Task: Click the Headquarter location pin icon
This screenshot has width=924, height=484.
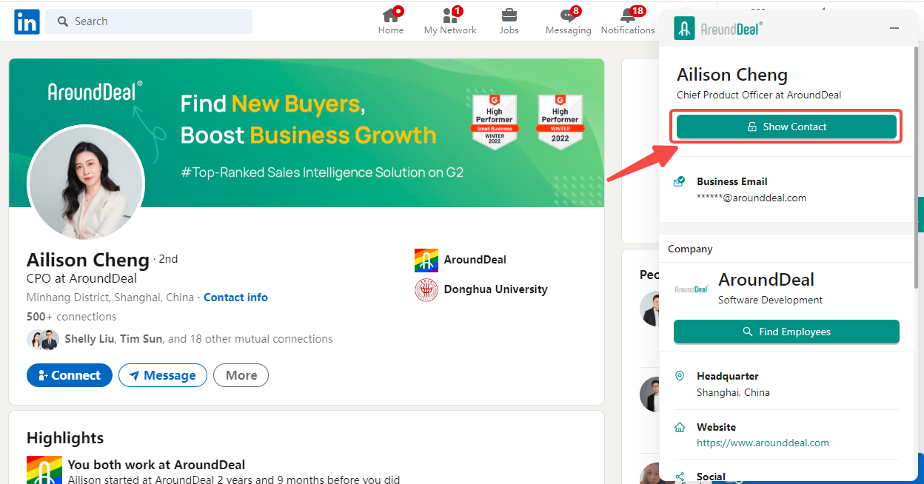Action: tap(680, 376)
